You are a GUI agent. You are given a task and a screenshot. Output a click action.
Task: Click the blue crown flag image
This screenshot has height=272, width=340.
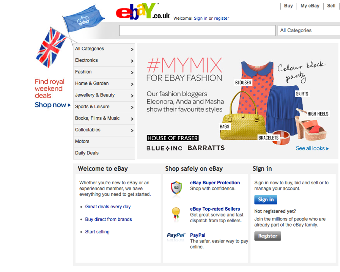click(84, 19)
